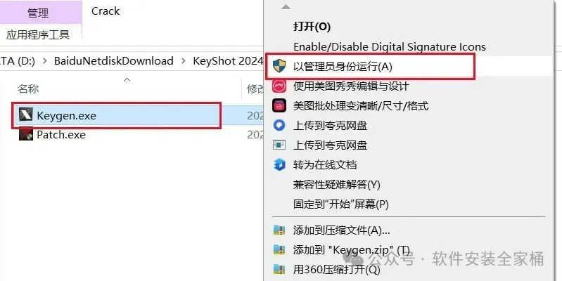Click the Keygen.exe file icon
The height and width of the screenshot is (281, 562).
click(26, 115)
